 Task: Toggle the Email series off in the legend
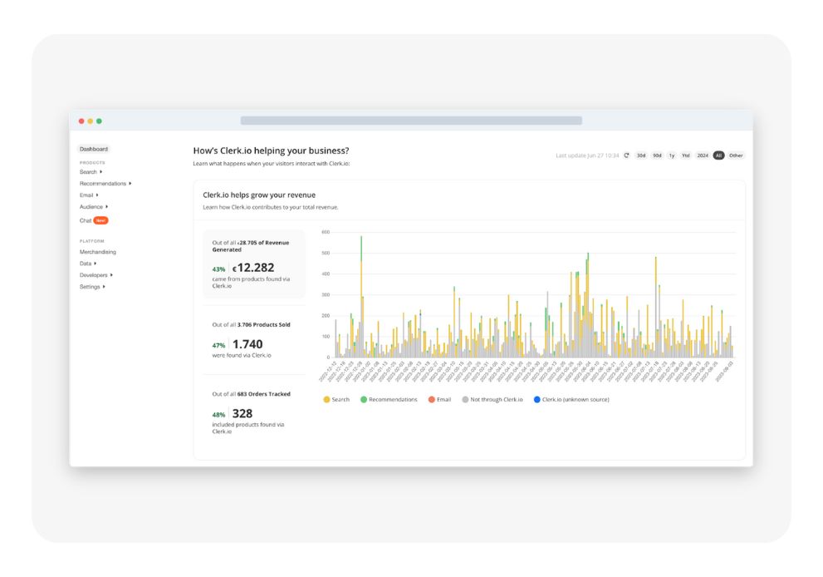coord(439,400)
